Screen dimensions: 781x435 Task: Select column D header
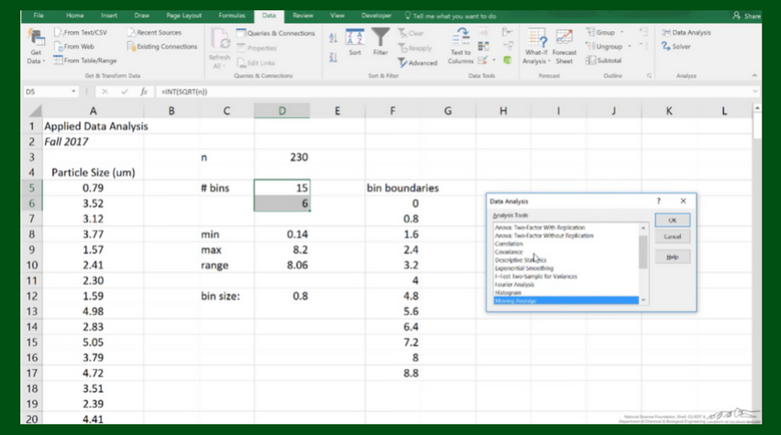(282, 111)
